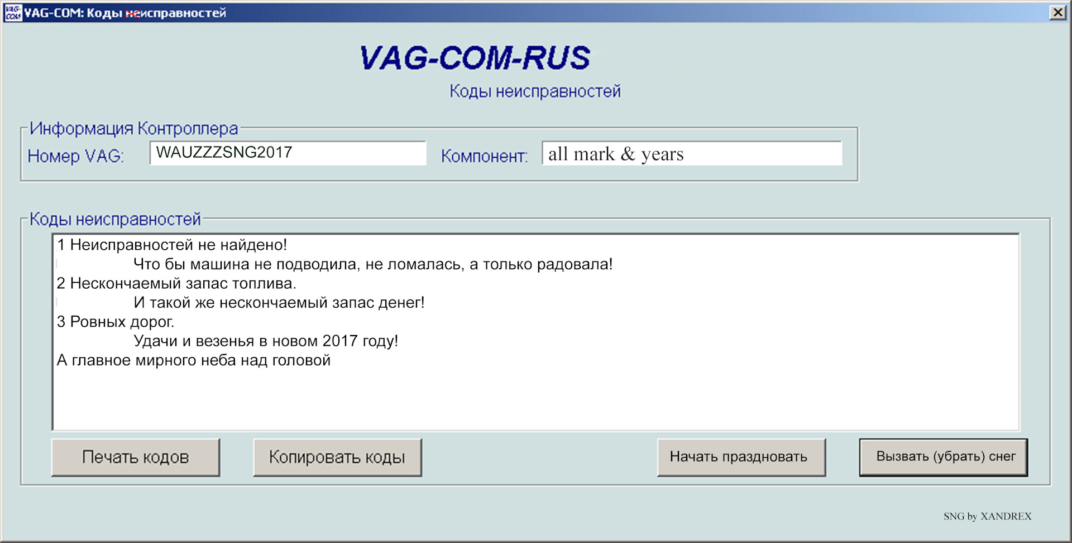The image size is (1072, 543).
Task: Click the window title 'VAG-COM: Коды исправностей'
Action: point(125,13)
